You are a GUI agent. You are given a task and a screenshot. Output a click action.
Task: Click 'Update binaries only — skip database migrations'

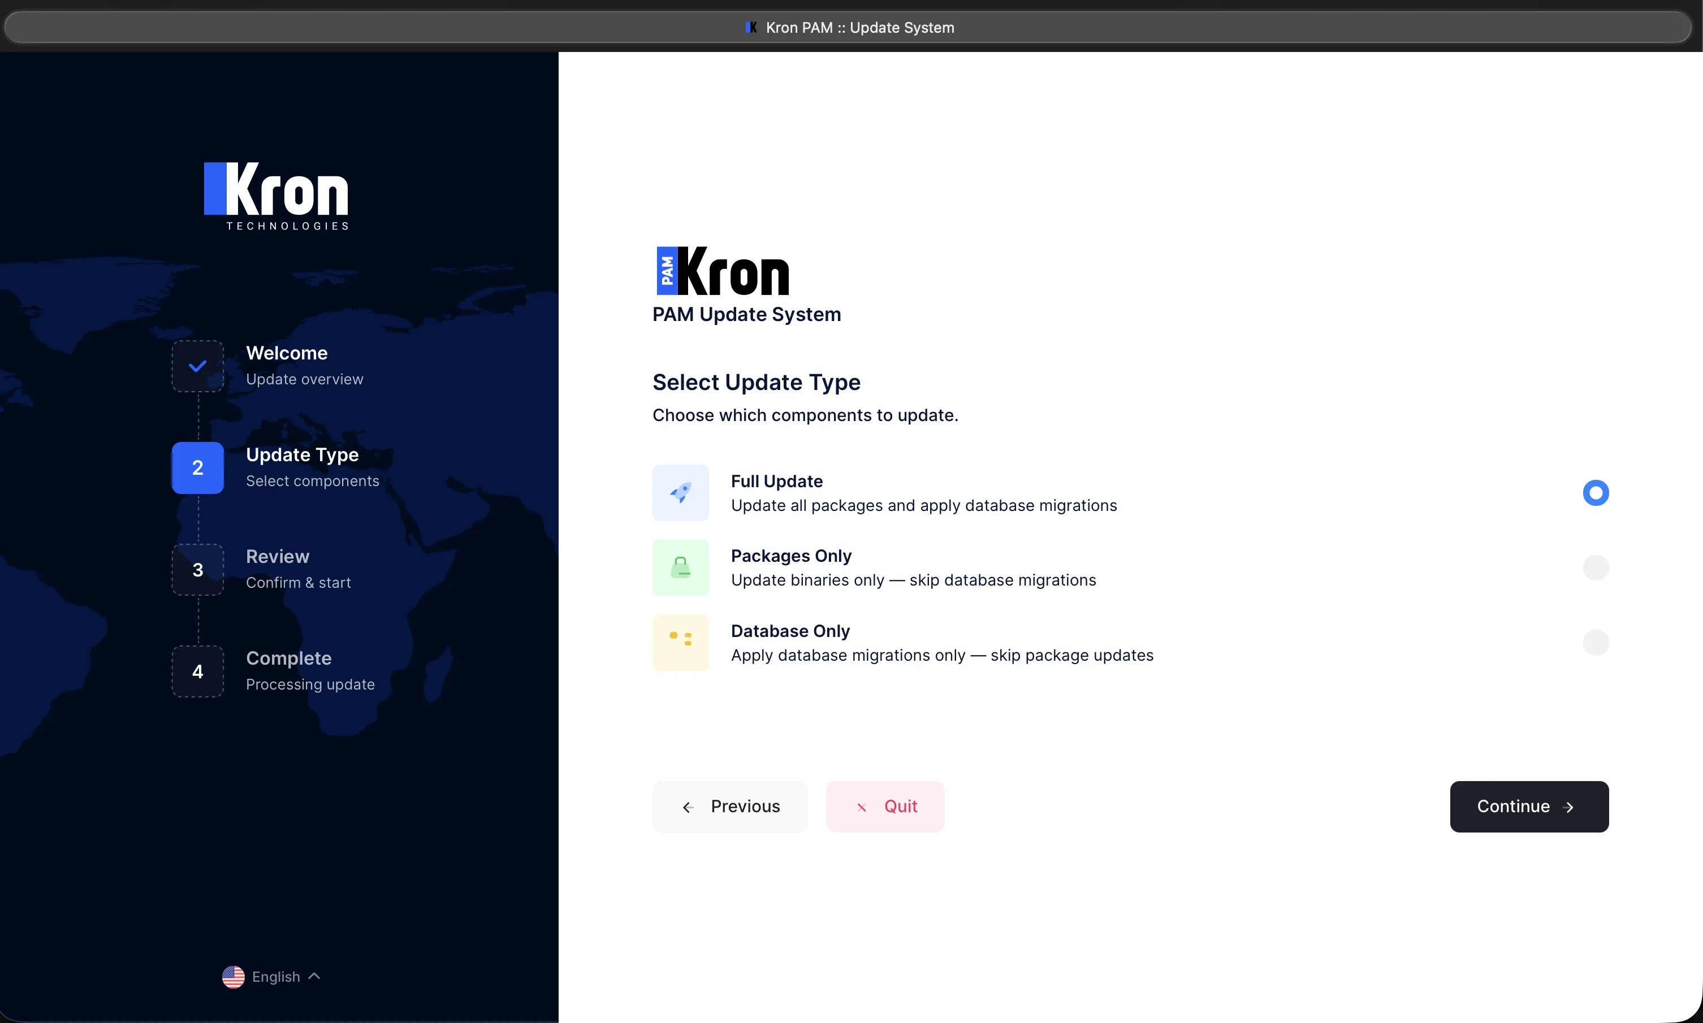coord(914,580)
